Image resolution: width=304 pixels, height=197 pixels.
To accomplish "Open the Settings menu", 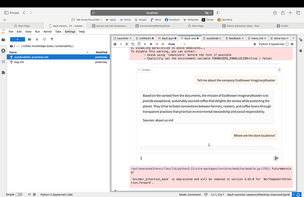I will tap(70, 31).
